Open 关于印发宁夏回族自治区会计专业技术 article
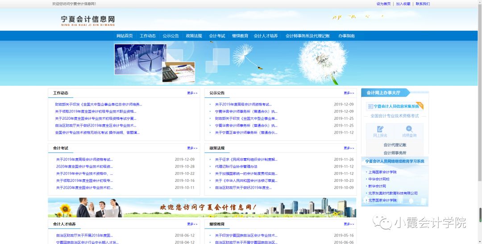Image resolution: width=482 pixels, height=244 pixels. 246,236
